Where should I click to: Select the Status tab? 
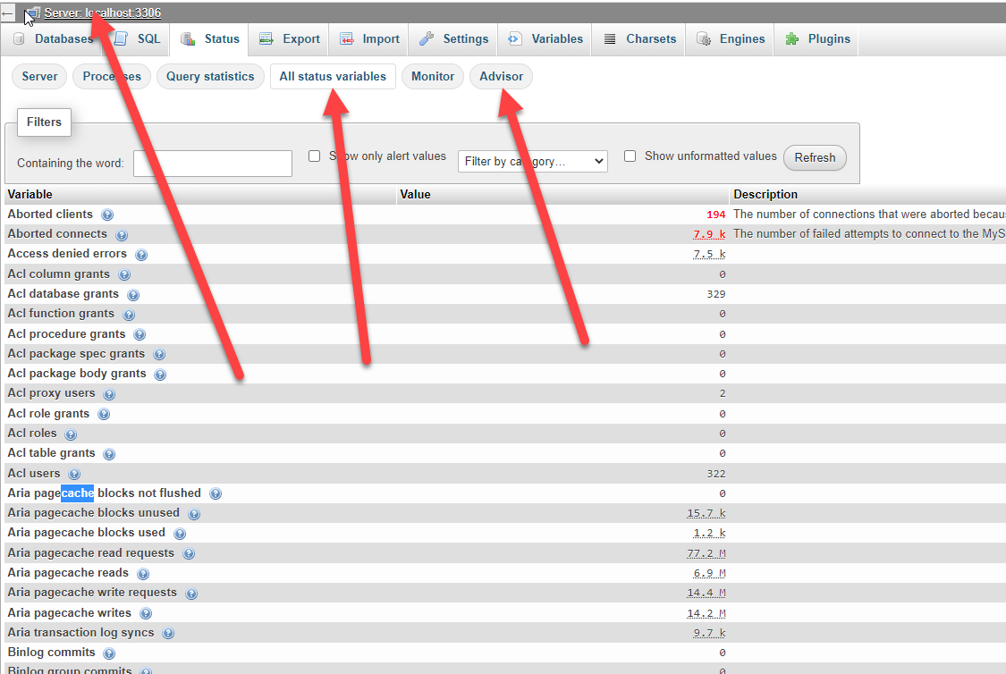pos(210,39)
